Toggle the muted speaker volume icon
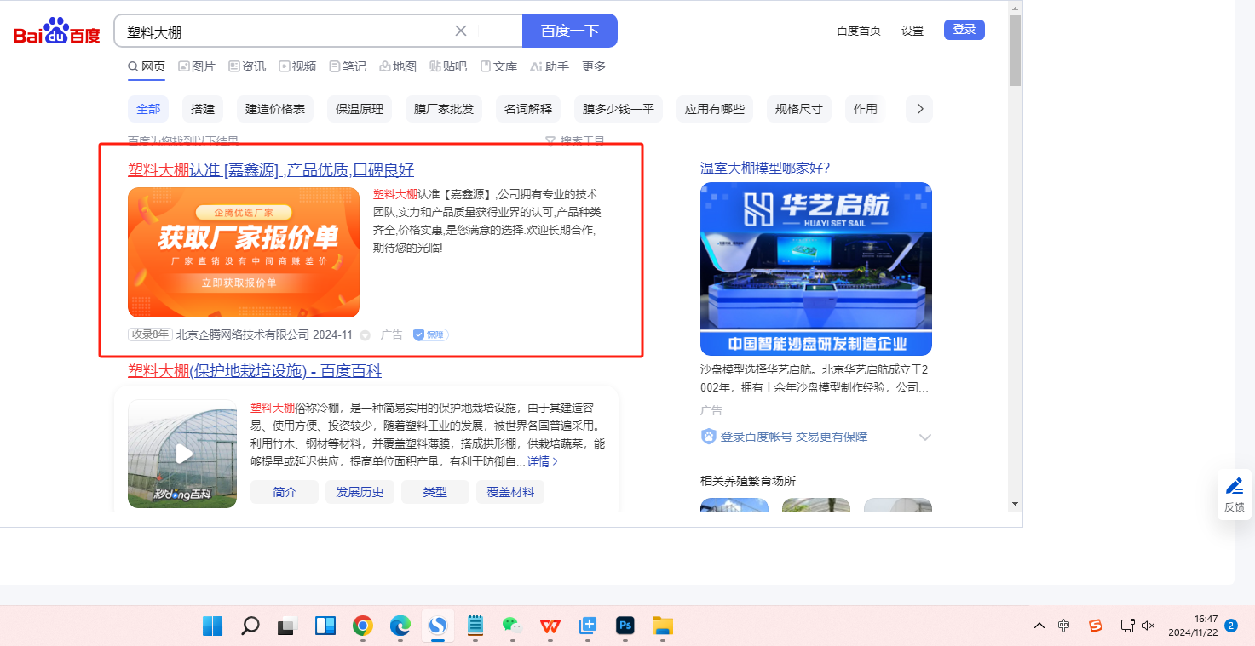 pos(1148,626)
